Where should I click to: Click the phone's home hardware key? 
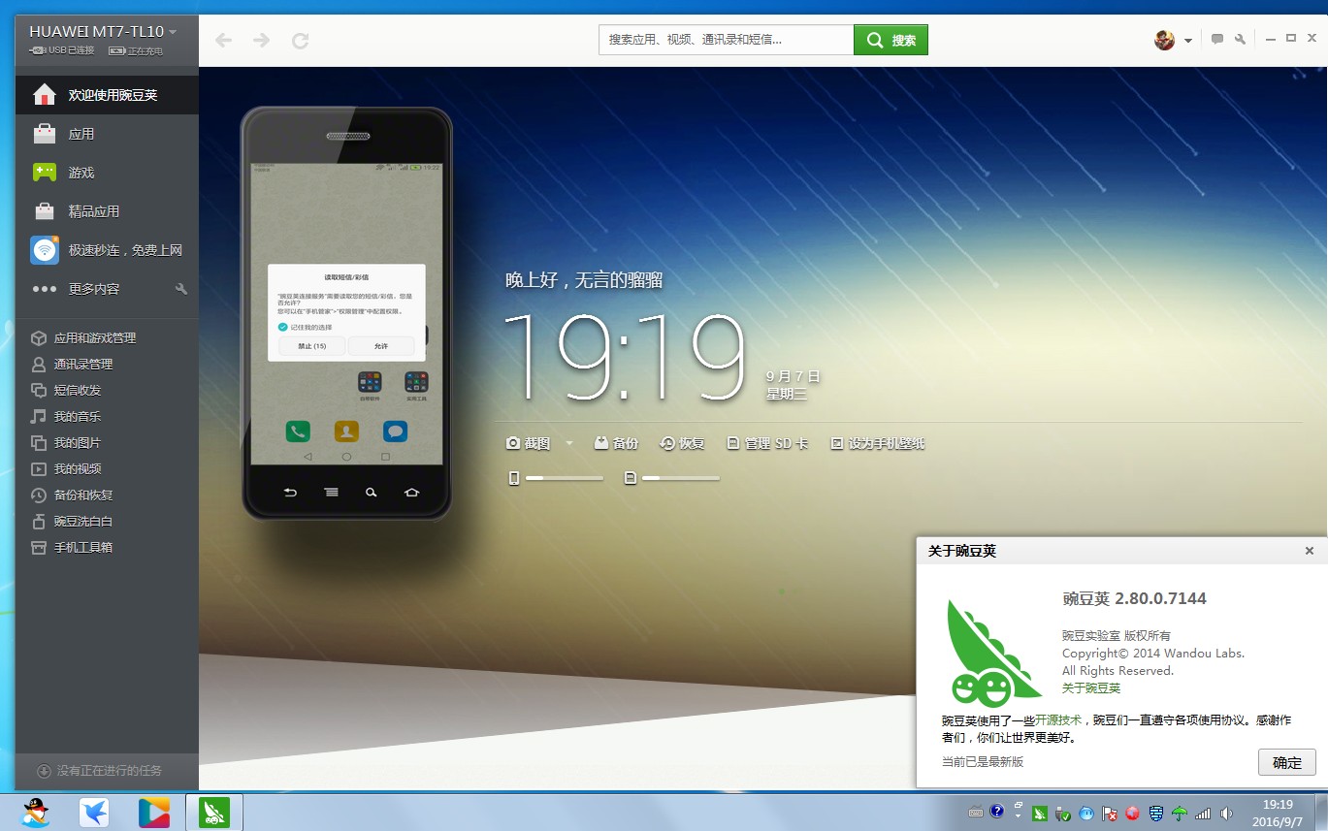click(x=411, y=493)
